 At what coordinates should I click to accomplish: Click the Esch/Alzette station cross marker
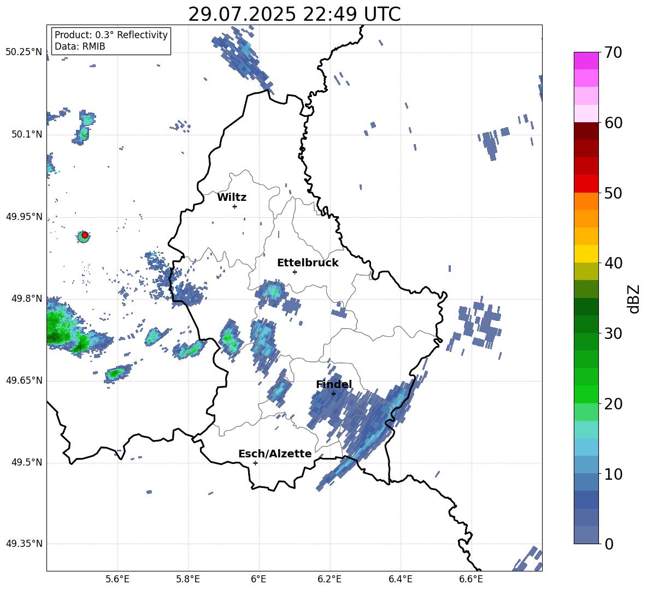click(x=255, y=463)
